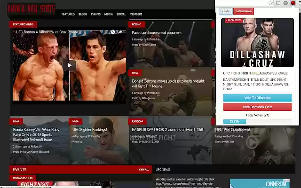
Task: Click the MMA tag above UFC Fighter Rankings
Action: click(75, 121)
